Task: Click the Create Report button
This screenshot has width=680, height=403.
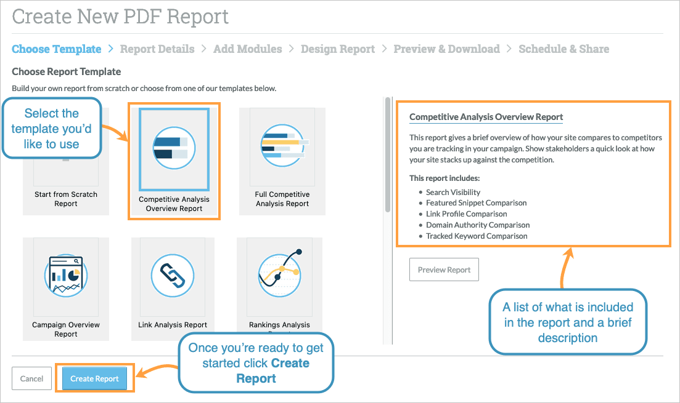Action: 94,378
